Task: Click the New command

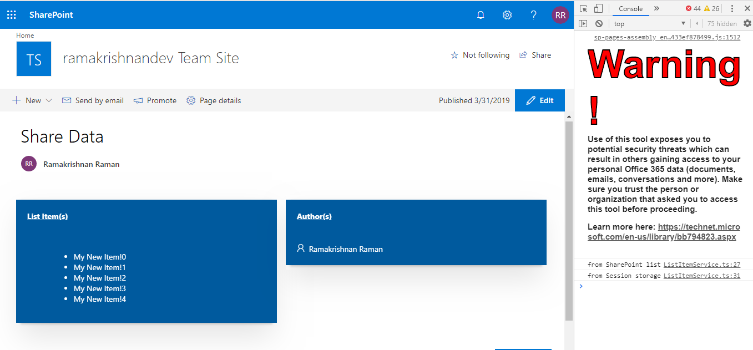Action: coord(32,100)
